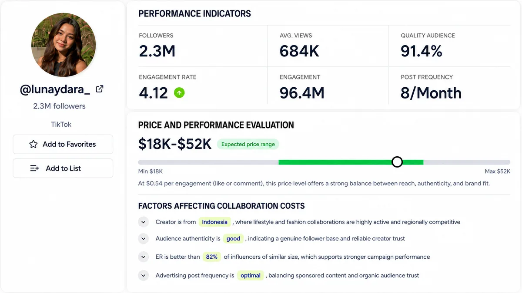Click '2.3M followers' under the username

(59, 106)
